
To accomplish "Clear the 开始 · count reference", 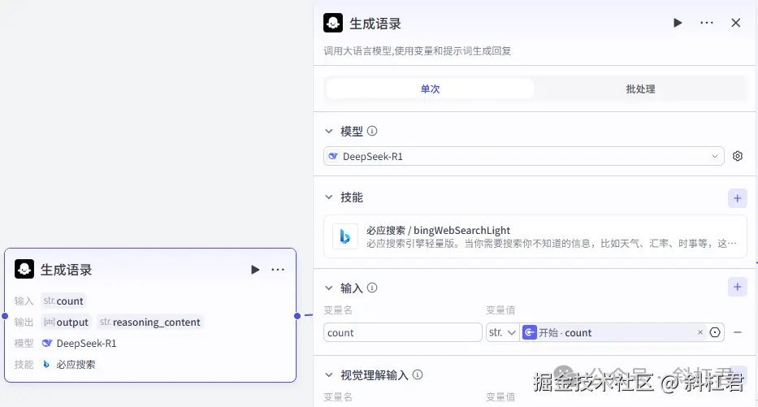I will 700,332.
